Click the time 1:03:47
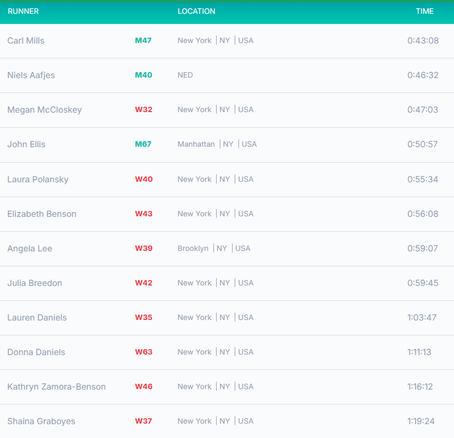 (x=422, y=317)
